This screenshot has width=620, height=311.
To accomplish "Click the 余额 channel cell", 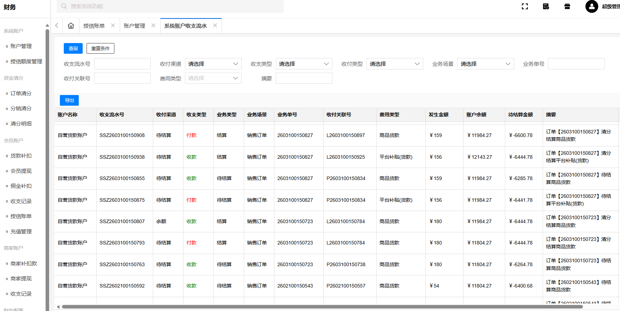I will coord(161,221).
